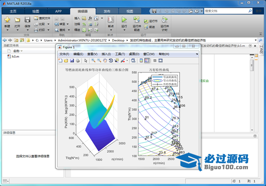Click the Advance (前进) button
Image resolution: width=266 pixels, height=186 pixels.
click(x=150, y=27)
